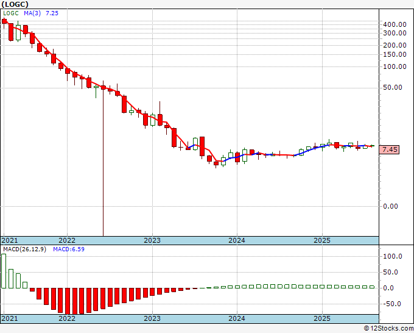Click 2021 on the MACD time axis

click(x=10, y=318)
